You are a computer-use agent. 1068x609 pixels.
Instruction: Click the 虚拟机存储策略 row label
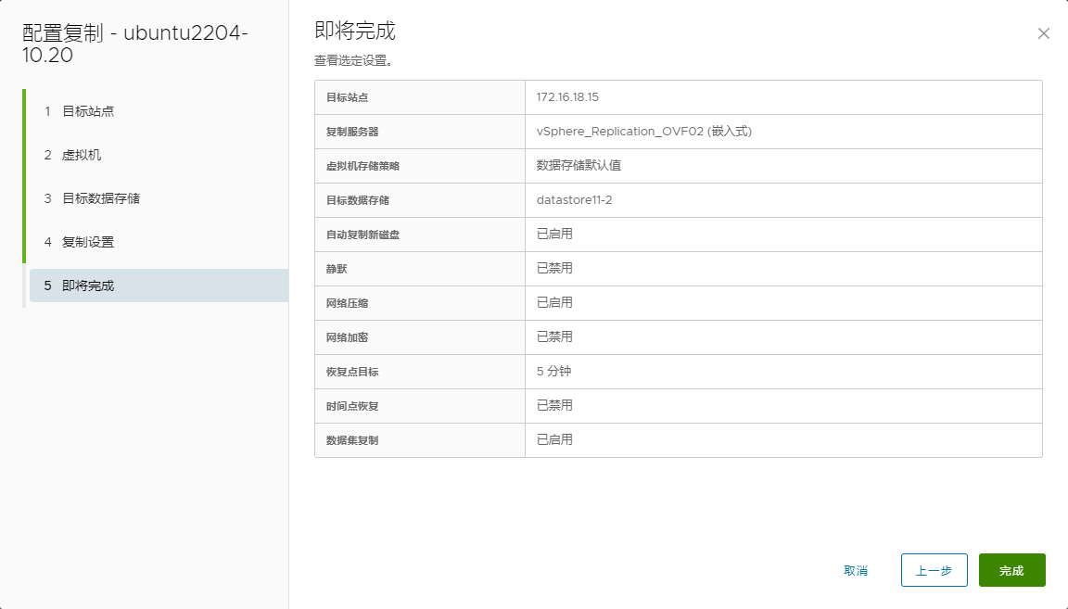tap(362, 166)
